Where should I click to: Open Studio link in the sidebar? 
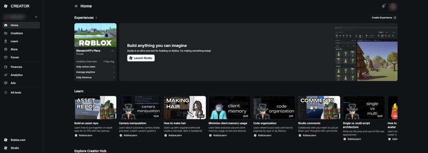pyautogui.click(x=21, y=148)
